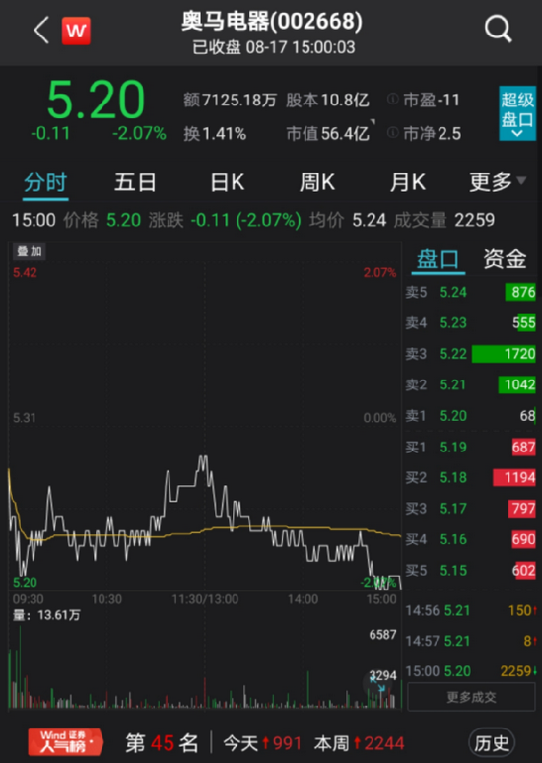Switch to the 周K tab
The image size is (542, 763).
pos(317,182)
